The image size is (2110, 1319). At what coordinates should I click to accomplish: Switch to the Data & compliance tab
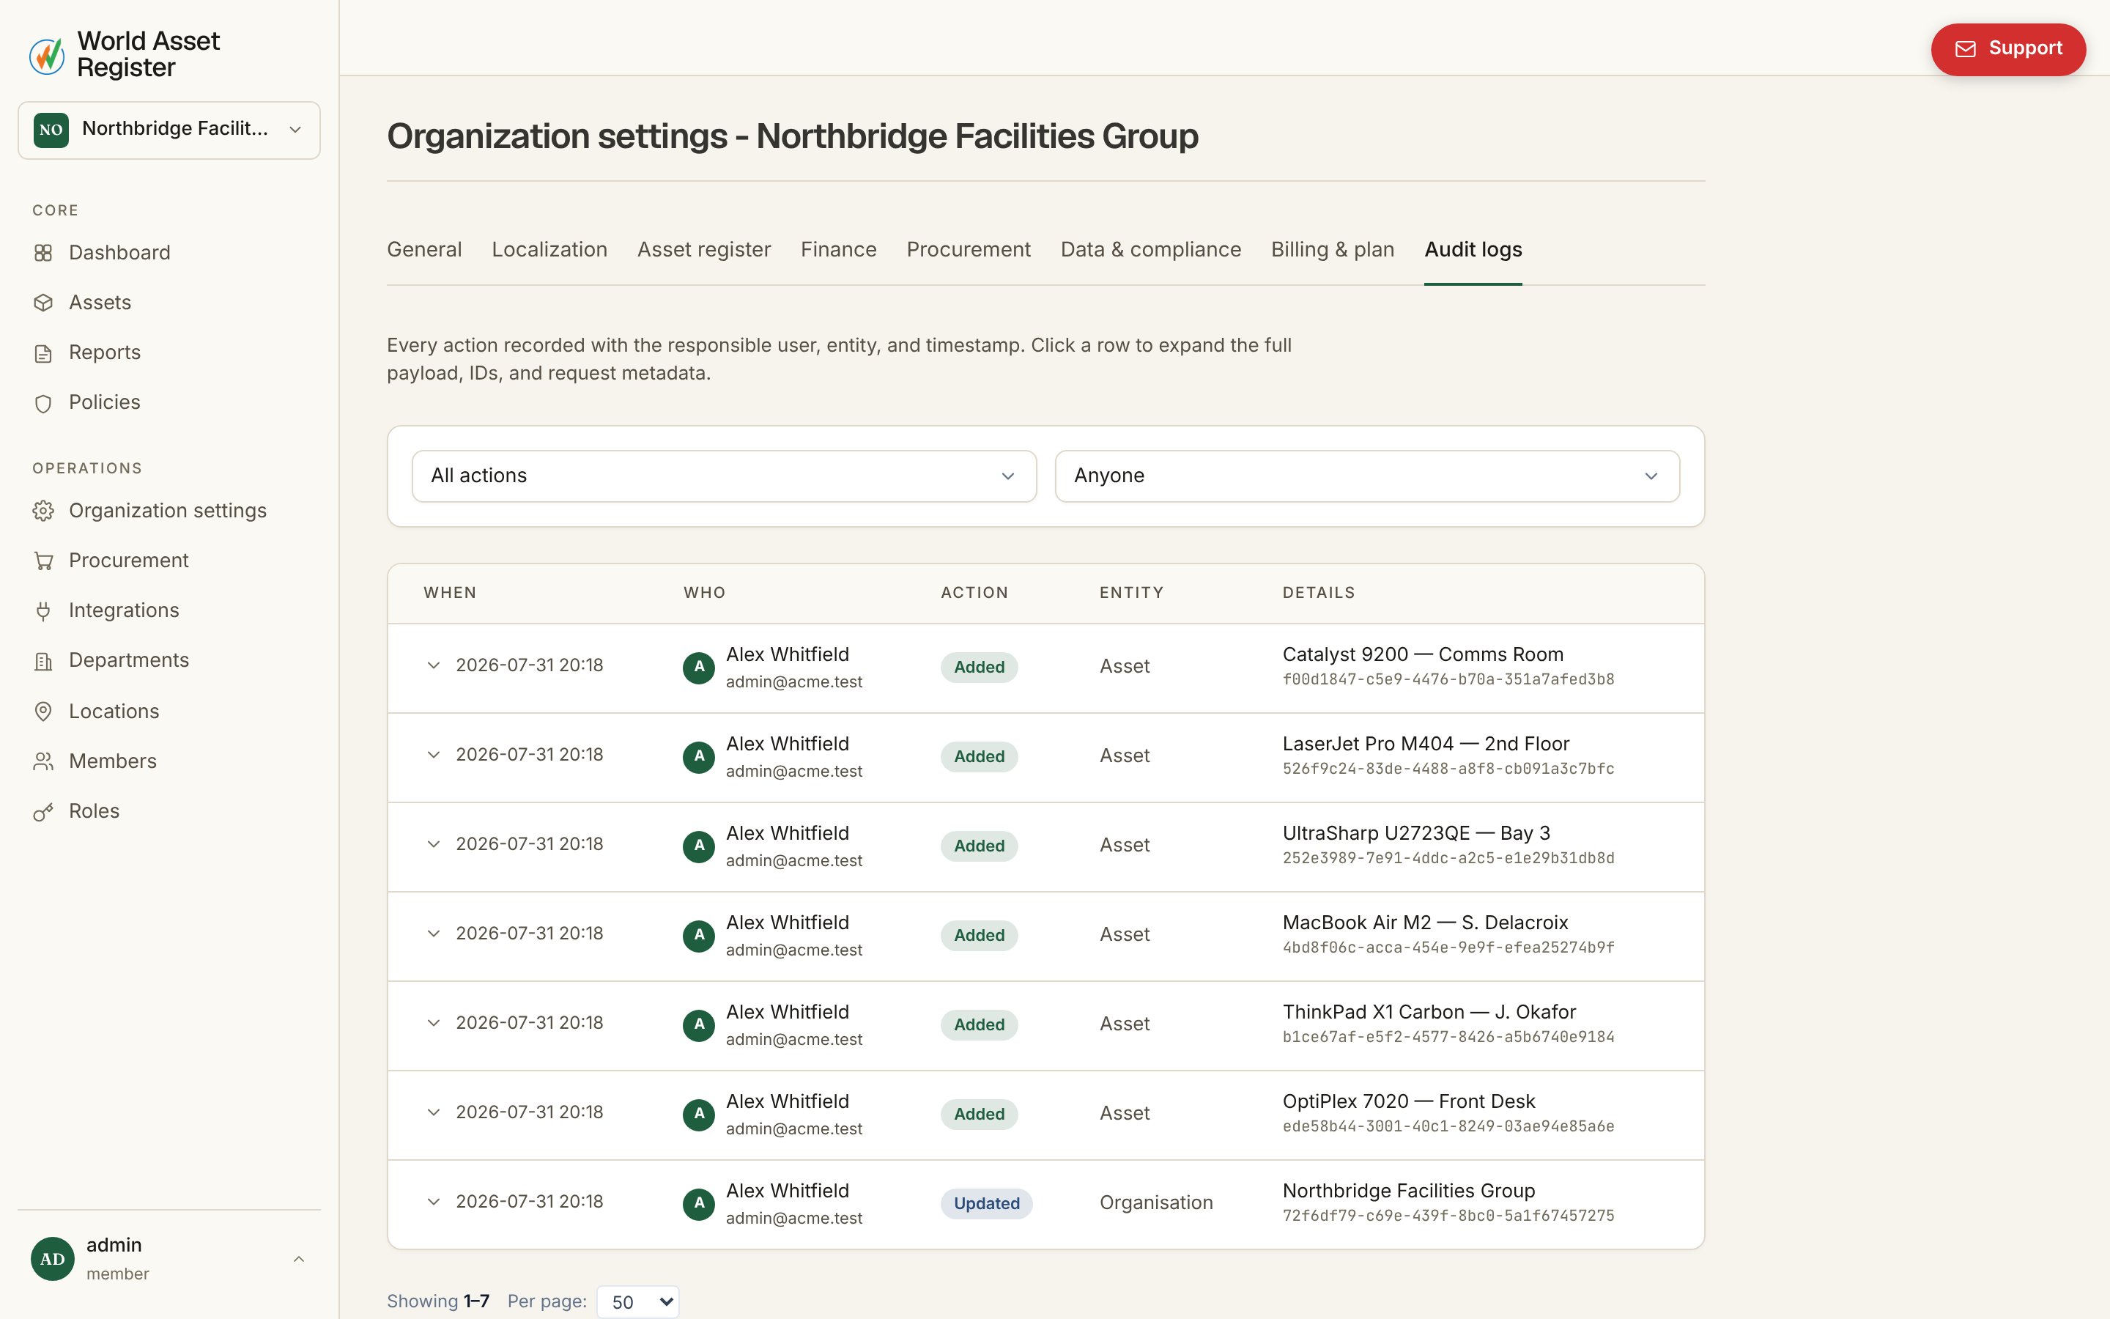point(1151,249)
